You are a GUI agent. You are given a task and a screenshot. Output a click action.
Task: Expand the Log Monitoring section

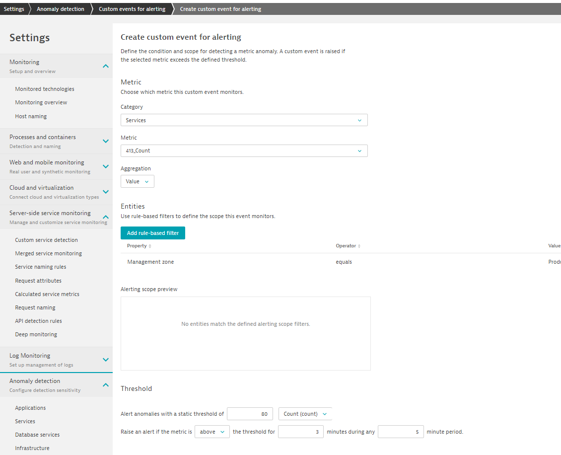pos(105,360)
